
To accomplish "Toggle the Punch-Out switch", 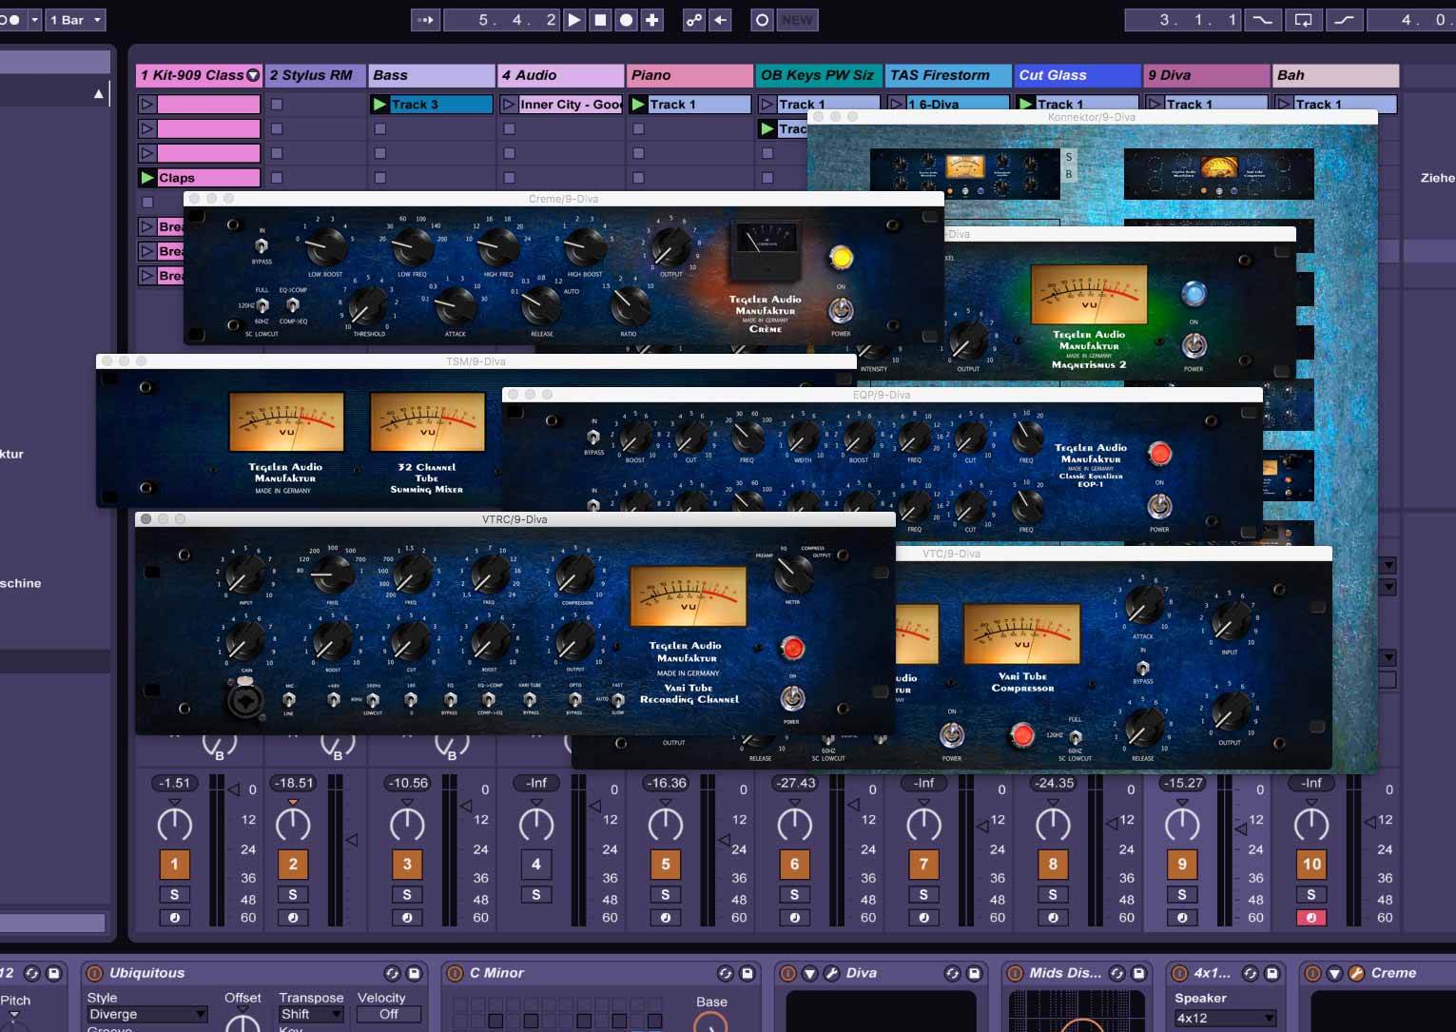I will (1345, 20).
